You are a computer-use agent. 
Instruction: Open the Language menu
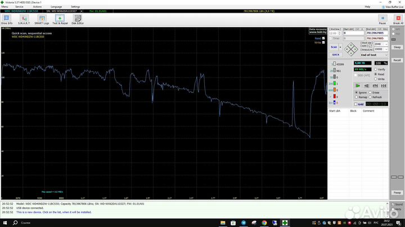(x=56, y=7)
